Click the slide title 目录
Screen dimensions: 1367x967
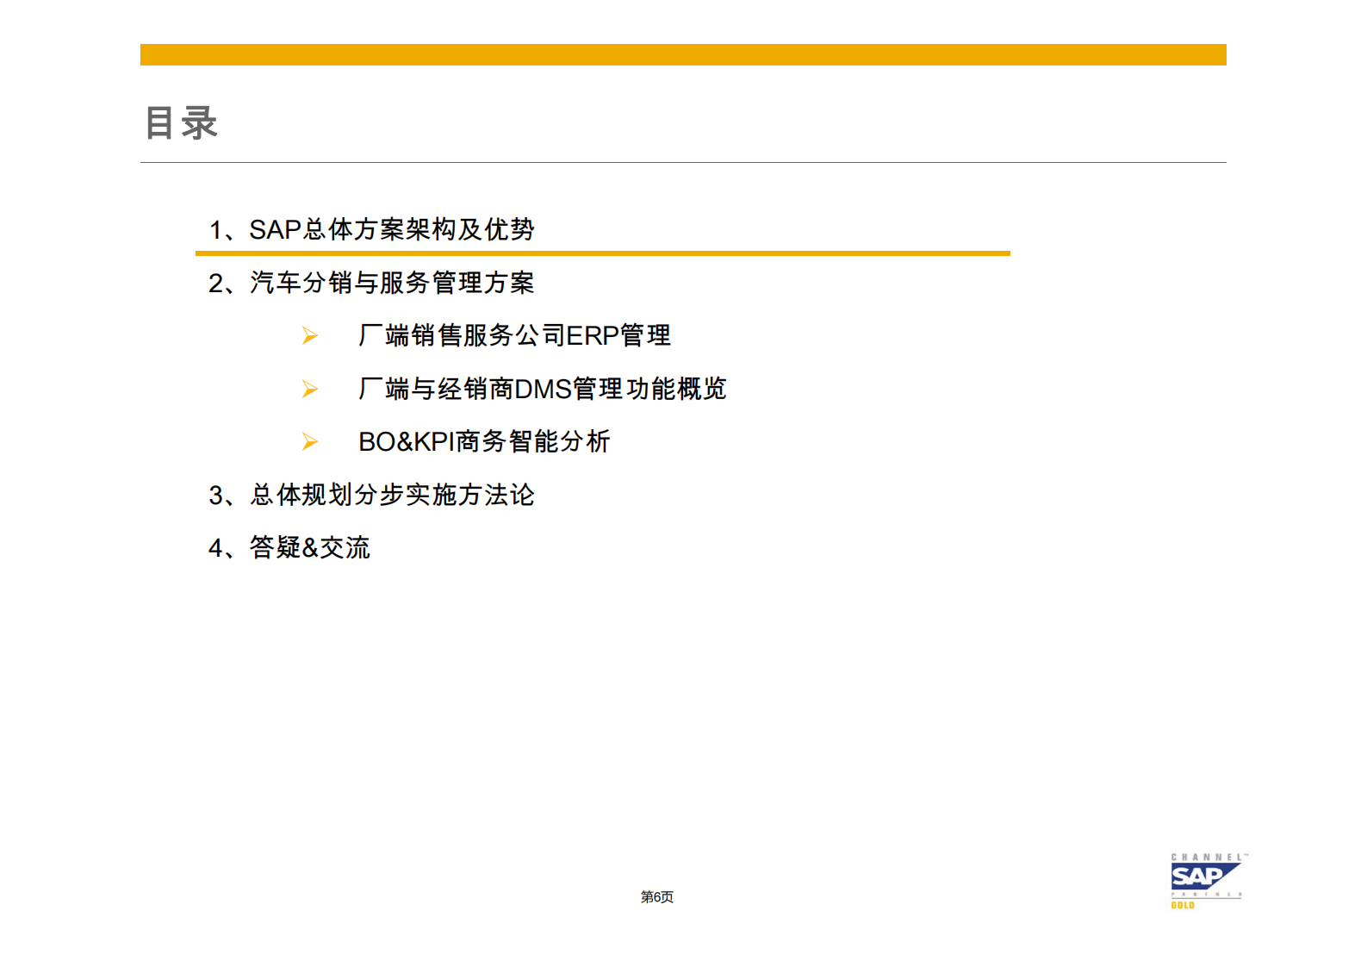(181, 122)
